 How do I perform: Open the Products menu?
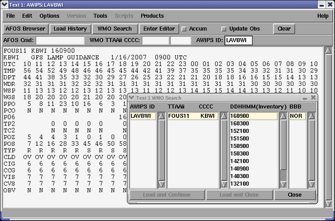pos(152,16)
